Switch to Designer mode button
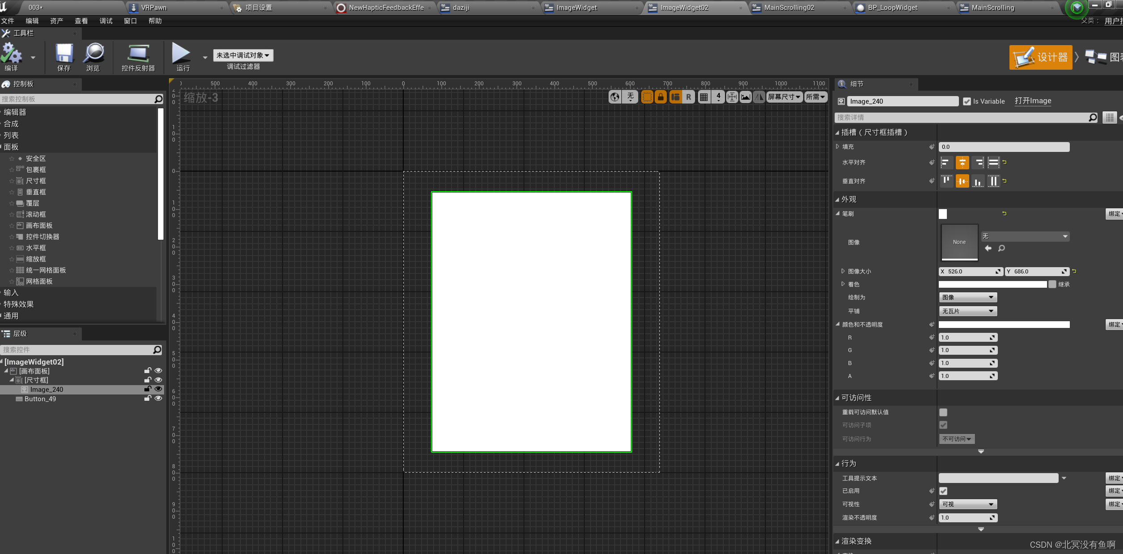Screen dimensions: 1123x554 pos(1040,57)
